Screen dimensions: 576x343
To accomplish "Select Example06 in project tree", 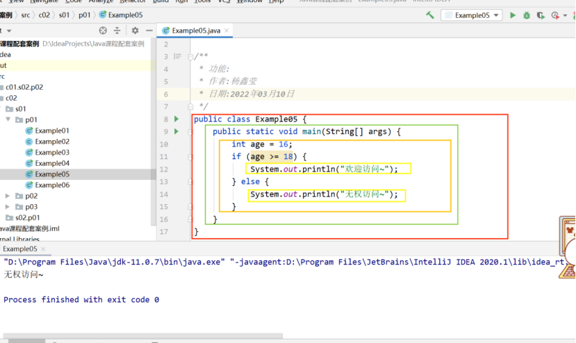I will pos(52,185).
